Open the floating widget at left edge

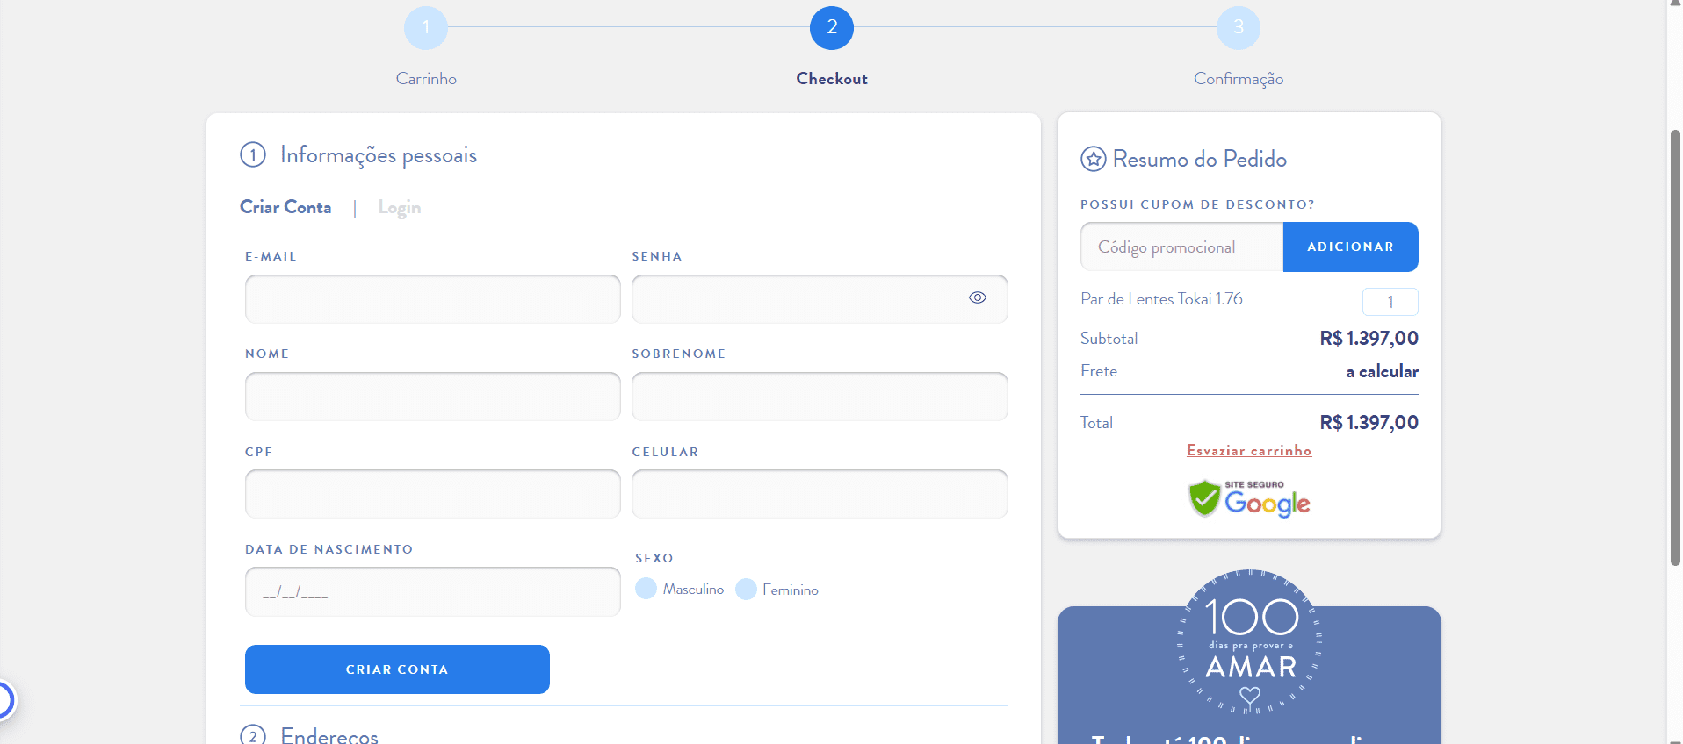pyautogui.click(x=4, y=700)
